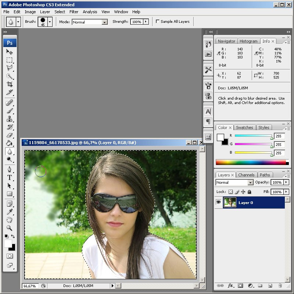Toggle lock image pixels
Viewport: 294px width, 294px height.
pos(237,191)
